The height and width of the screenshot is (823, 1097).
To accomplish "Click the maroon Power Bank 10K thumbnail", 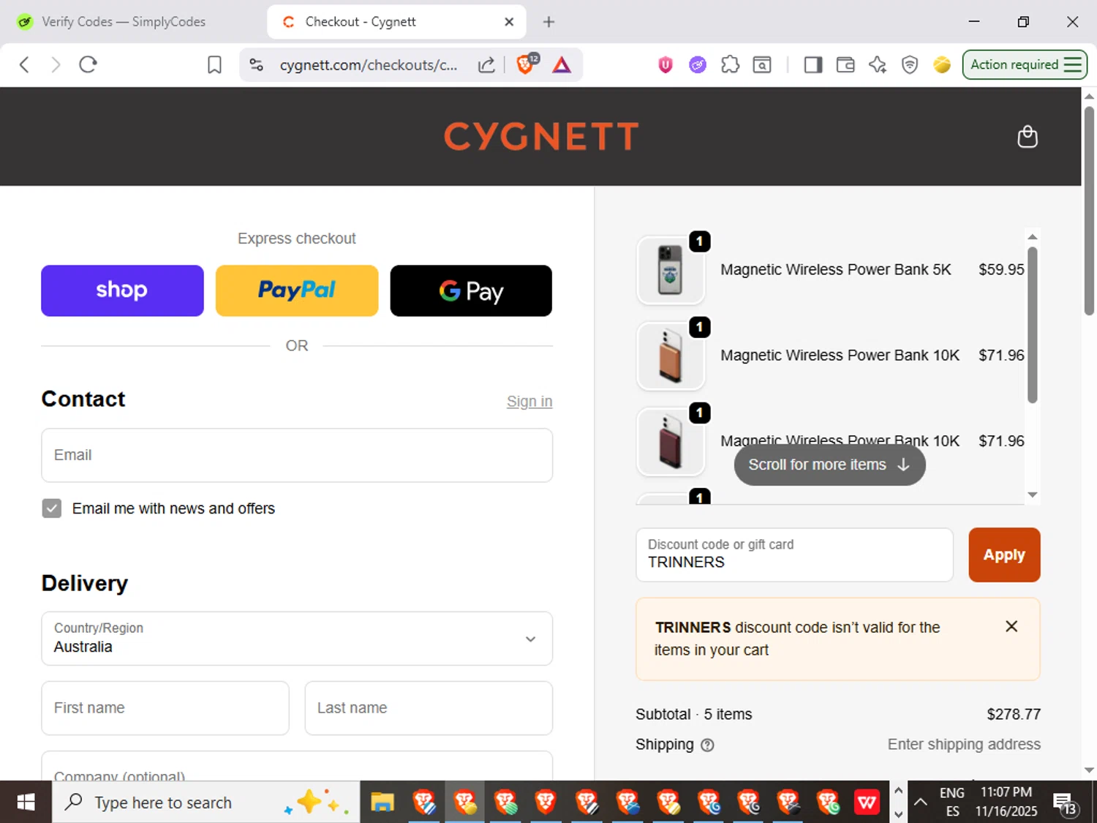I will (671, 442).
